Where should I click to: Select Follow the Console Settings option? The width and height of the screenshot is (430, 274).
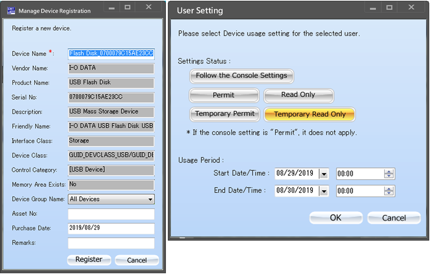tap(241, 76)
